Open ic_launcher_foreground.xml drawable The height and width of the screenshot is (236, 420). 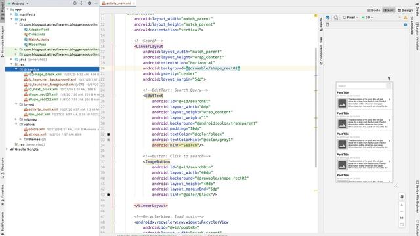(x=51, y=85)
